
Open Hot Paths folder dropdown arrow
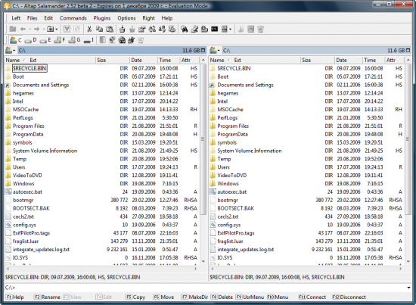(57, 30)
